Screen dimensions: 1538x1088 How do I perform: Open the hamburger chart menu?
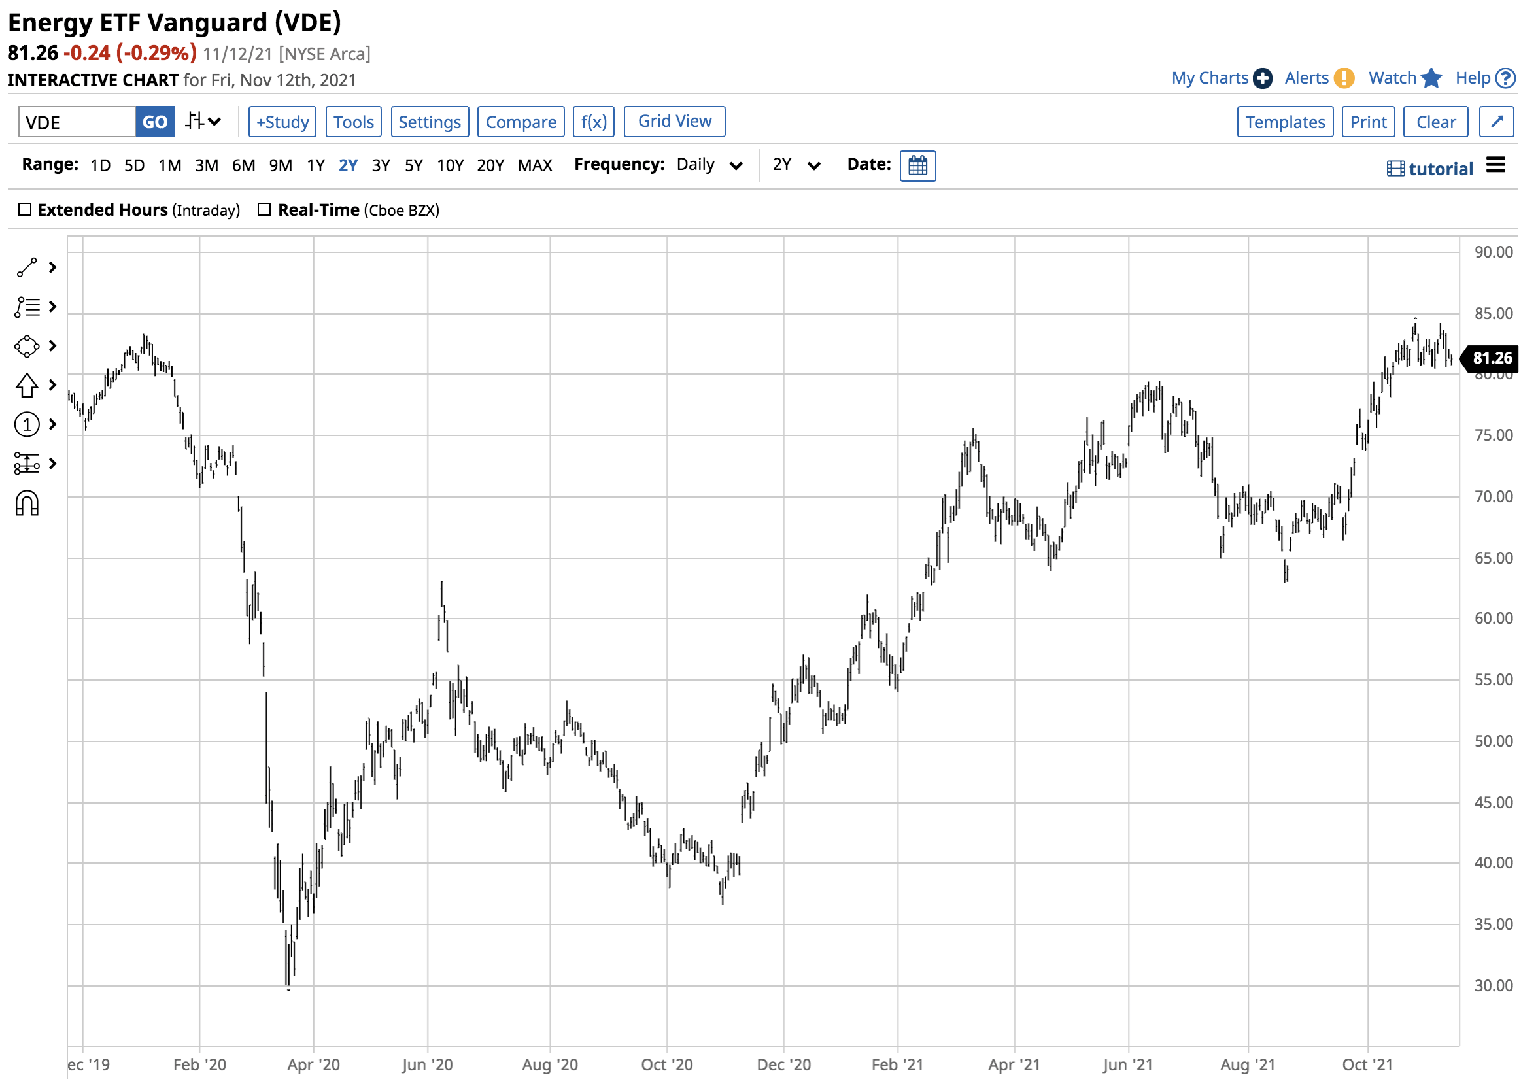pos(1496,165)
